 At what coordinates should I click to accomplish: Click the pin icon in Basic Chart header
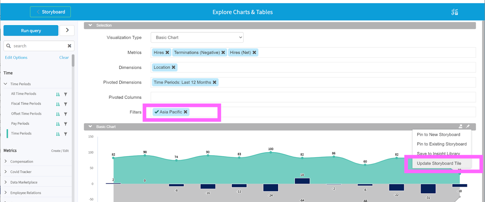click(468, 126)
